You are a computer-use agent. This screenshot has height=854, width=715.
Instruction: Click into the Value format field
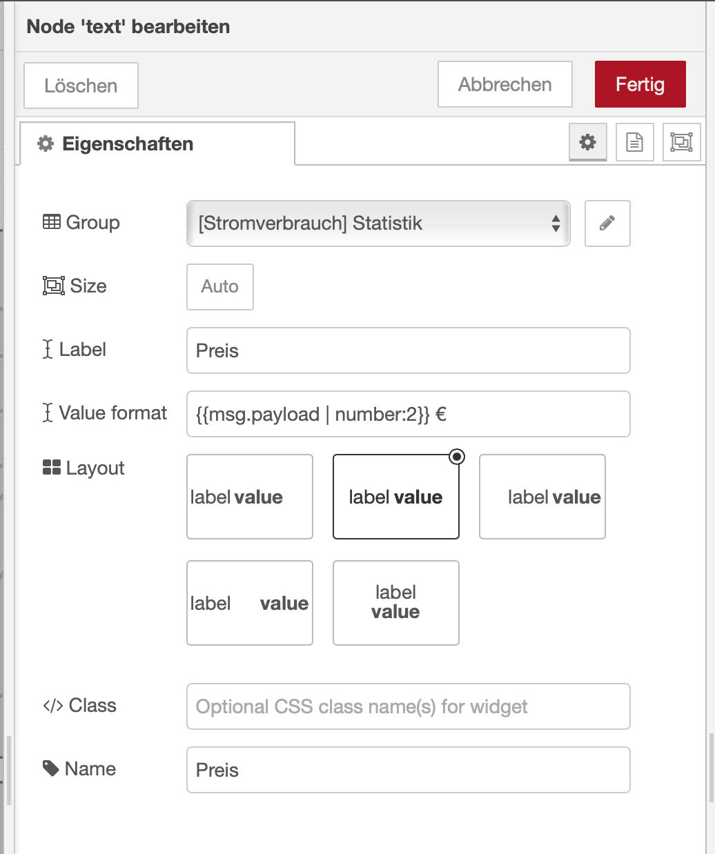pos(408,414)
